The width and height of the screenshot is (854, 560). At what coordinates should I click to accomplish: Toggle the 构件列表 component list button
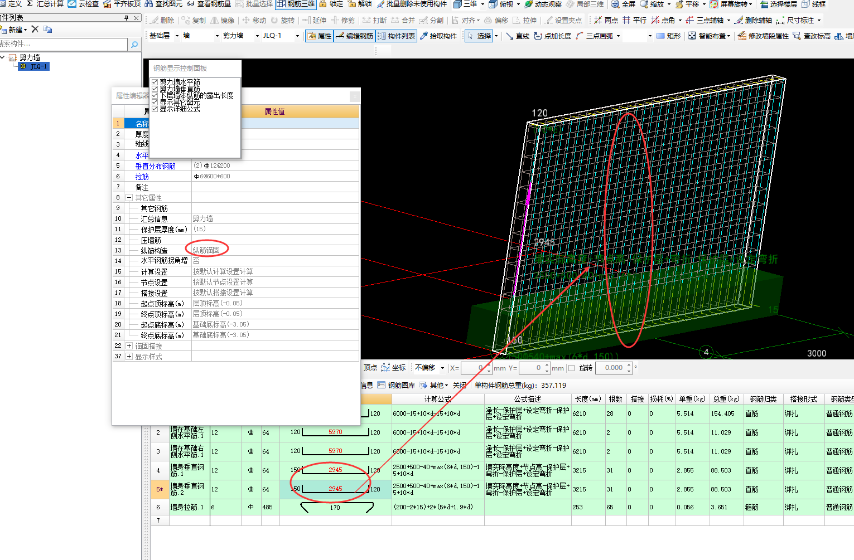click(397, 36)
